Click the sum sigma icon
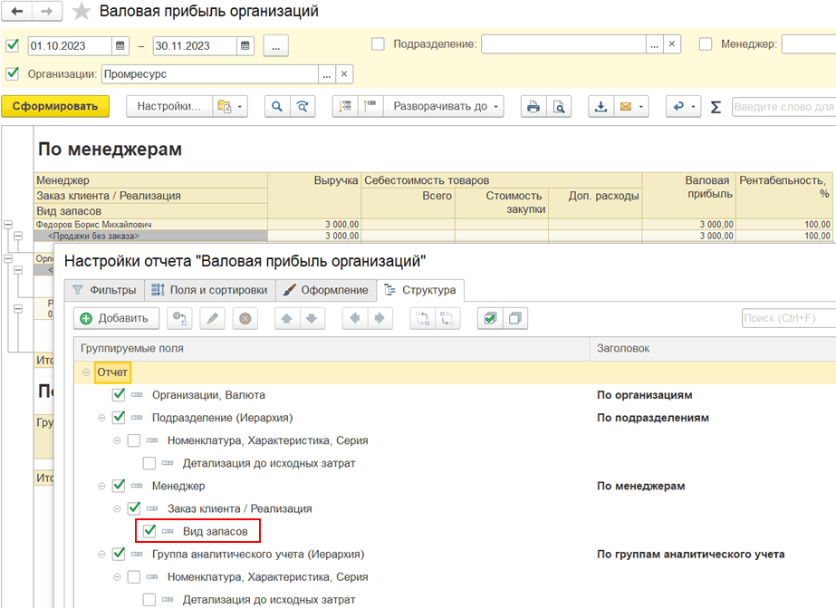Screen dimensions: 836x609 pos(716,107)
